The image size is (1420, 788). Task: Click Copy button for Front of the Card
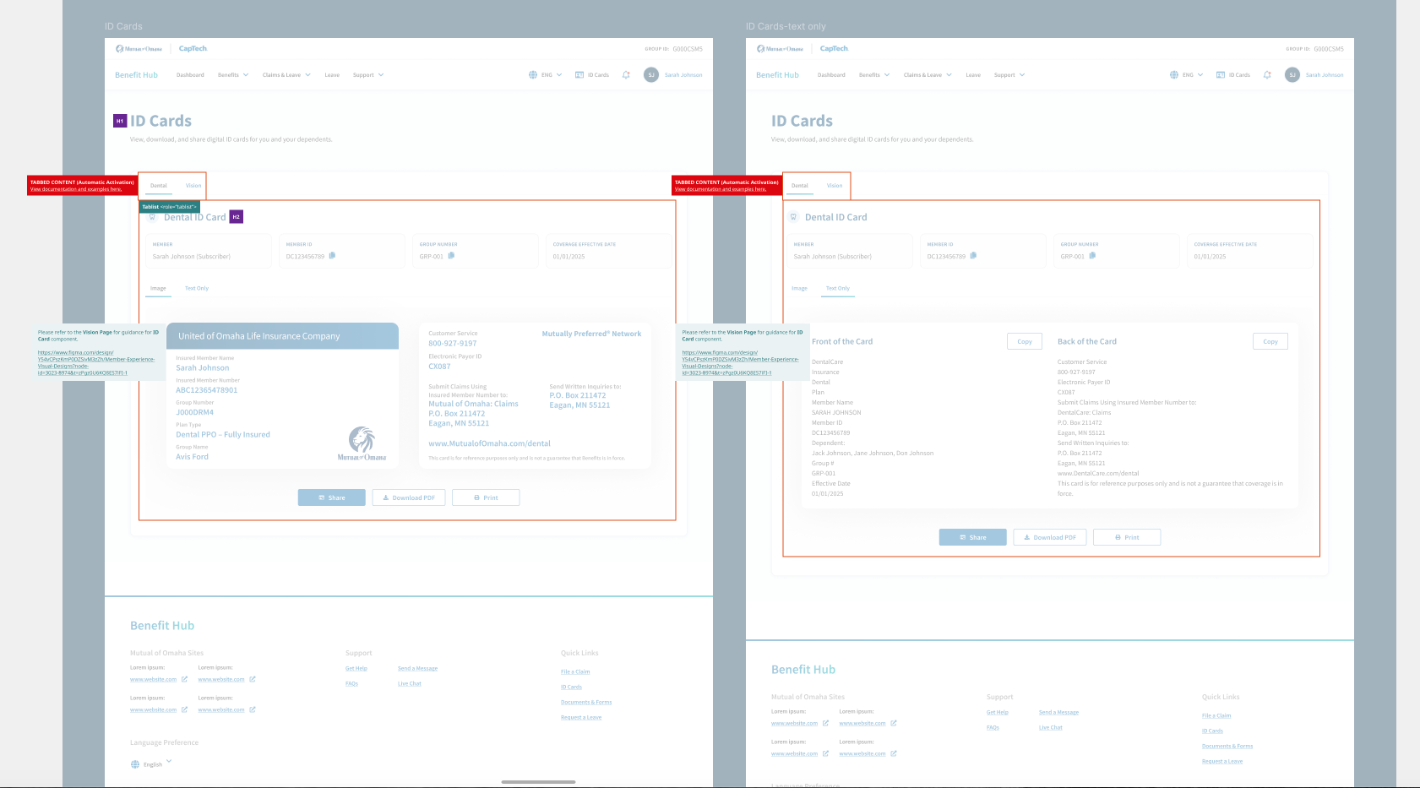tap(1025, 341)
